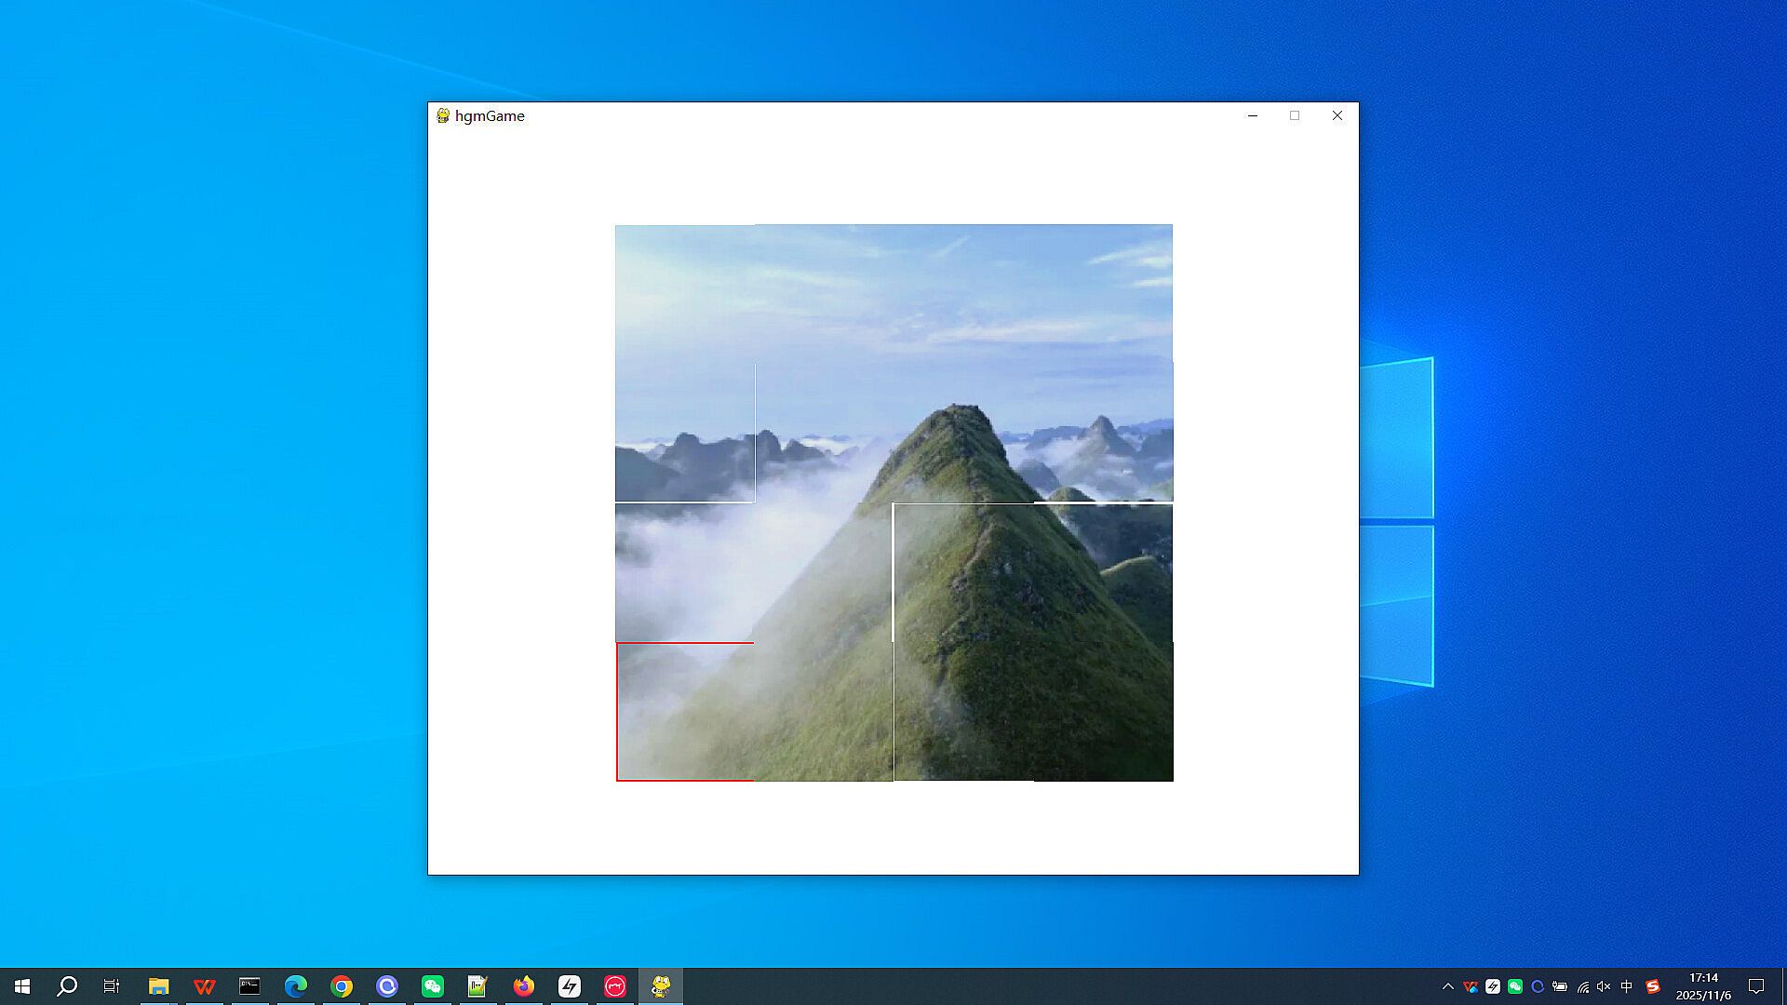
Task: Toggle the Chinese input mode indicator
Action: pyautogui.click(x=1627, y=986)
